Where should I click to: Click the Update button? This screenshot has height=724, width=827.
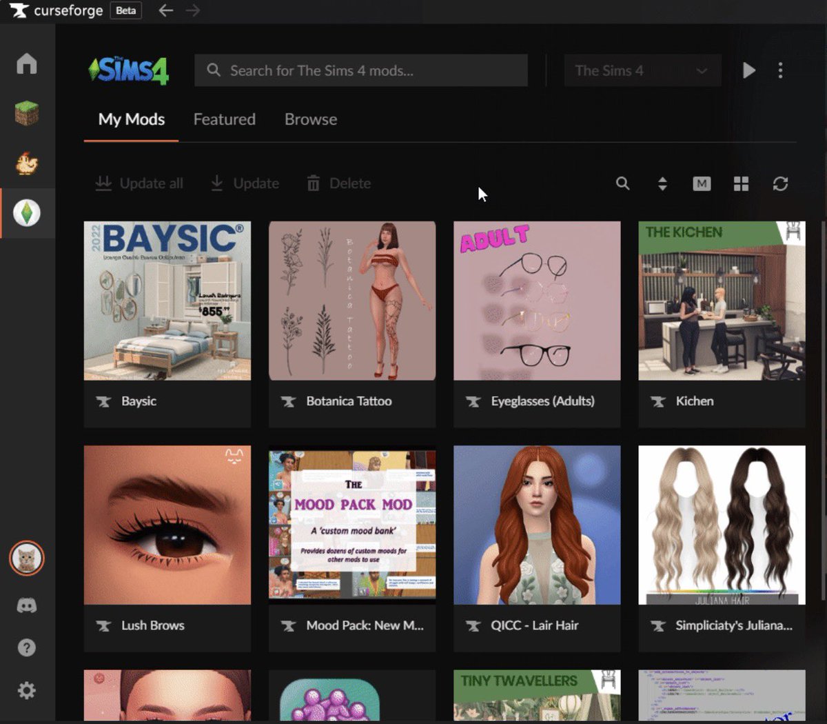point(245,183)
